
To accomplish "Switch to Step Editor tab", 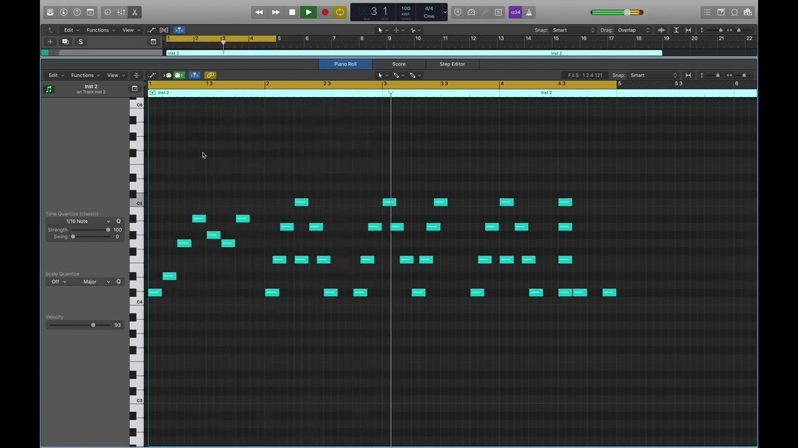I will tap(453, 64).
